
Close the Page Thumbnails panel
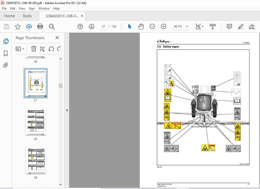57,38
